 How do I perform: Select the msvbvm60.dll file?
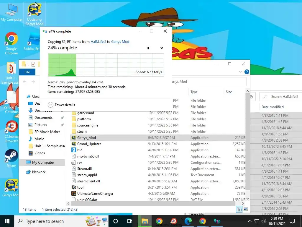tap(88, 156)
